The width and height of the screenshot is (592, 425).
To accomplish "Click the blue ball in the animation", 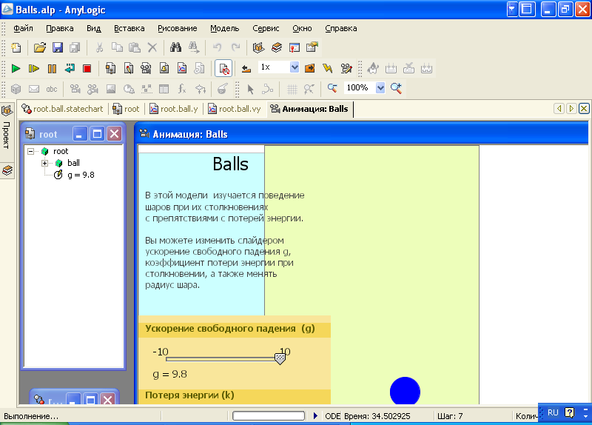I will (405, 392).
